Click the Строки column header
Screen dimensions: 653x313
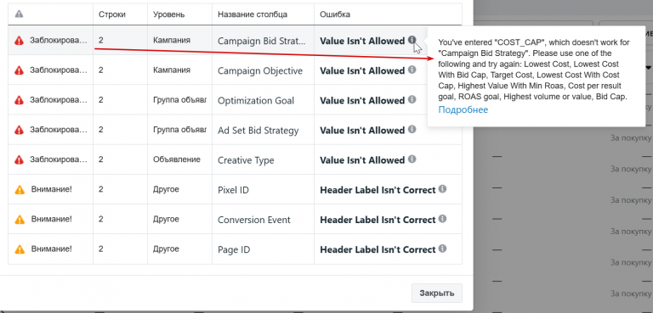(x=112, y=14)
